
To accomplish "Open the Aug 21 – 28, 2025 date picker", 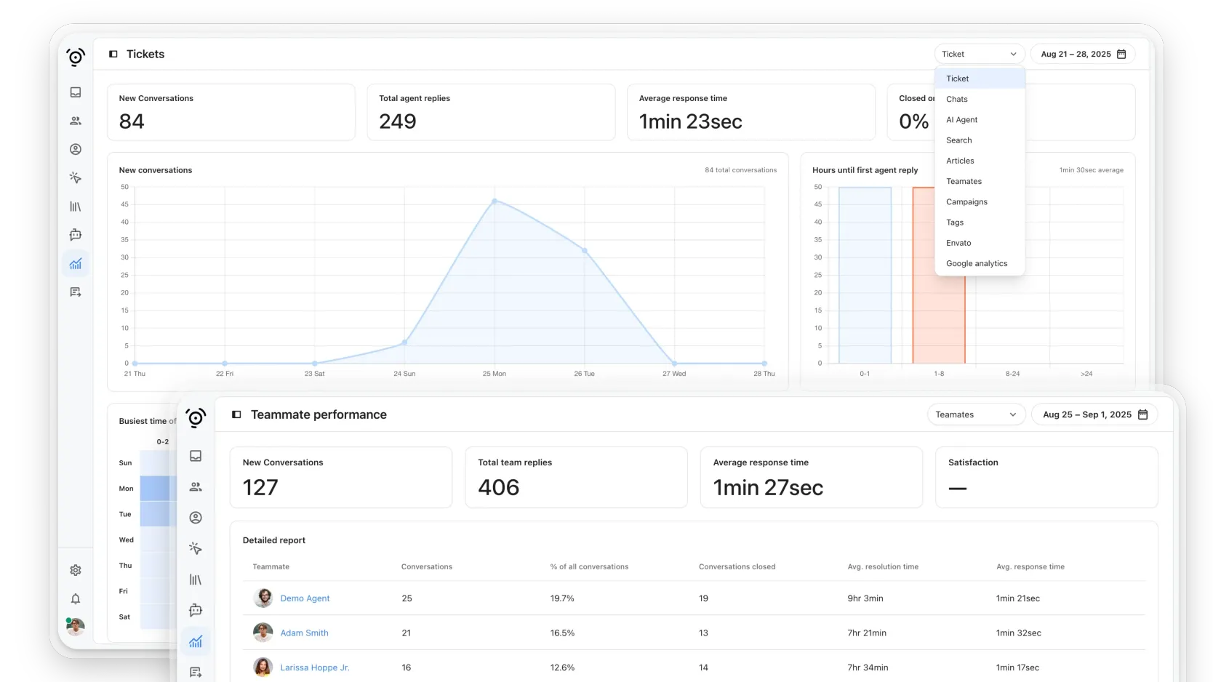I will (1082, 54).
